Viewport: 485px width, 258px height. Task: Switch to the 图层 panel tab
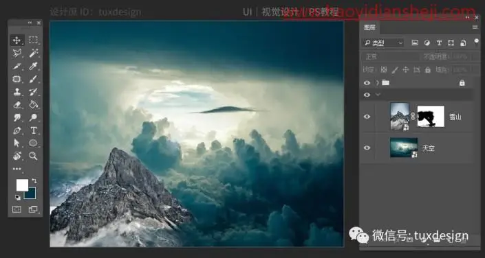pyautogui.click(x=369, y=27)
